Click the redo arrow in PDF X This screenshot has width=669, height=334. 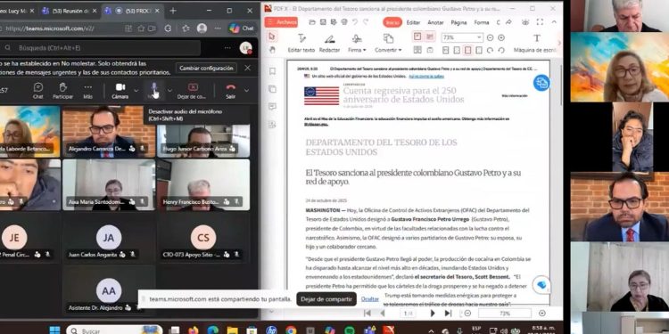click(x=366, y=22)
